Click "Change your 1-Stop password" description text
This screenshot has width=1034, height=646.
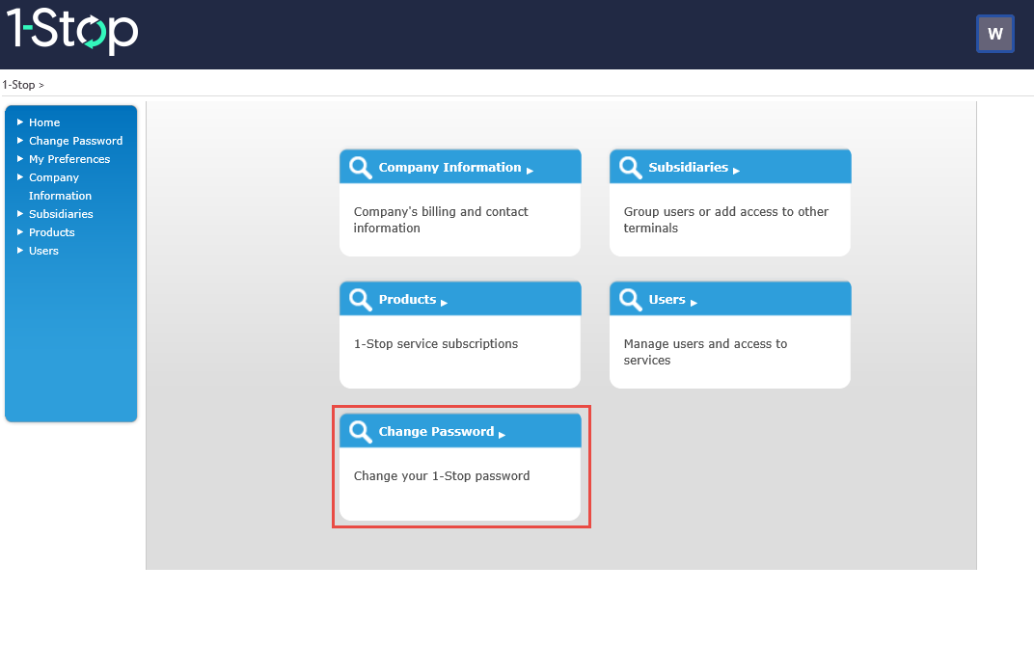coord(442,476)
